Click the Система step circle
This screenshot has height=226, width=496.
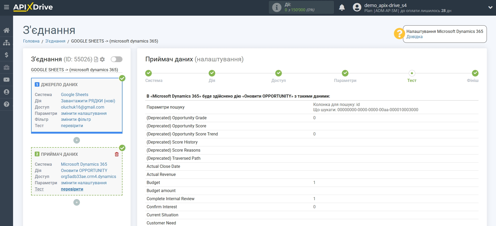pos(148,73)
